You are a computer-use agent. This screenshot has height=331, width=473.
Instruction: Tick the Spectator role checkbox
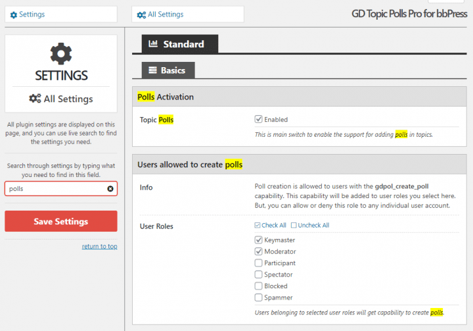(x=259, y=274)
